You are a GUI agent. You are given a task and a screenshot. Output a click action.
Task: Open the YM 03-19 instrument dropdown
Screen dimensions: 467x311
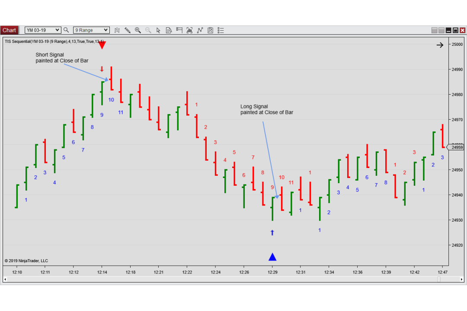[x=43, y=30]
